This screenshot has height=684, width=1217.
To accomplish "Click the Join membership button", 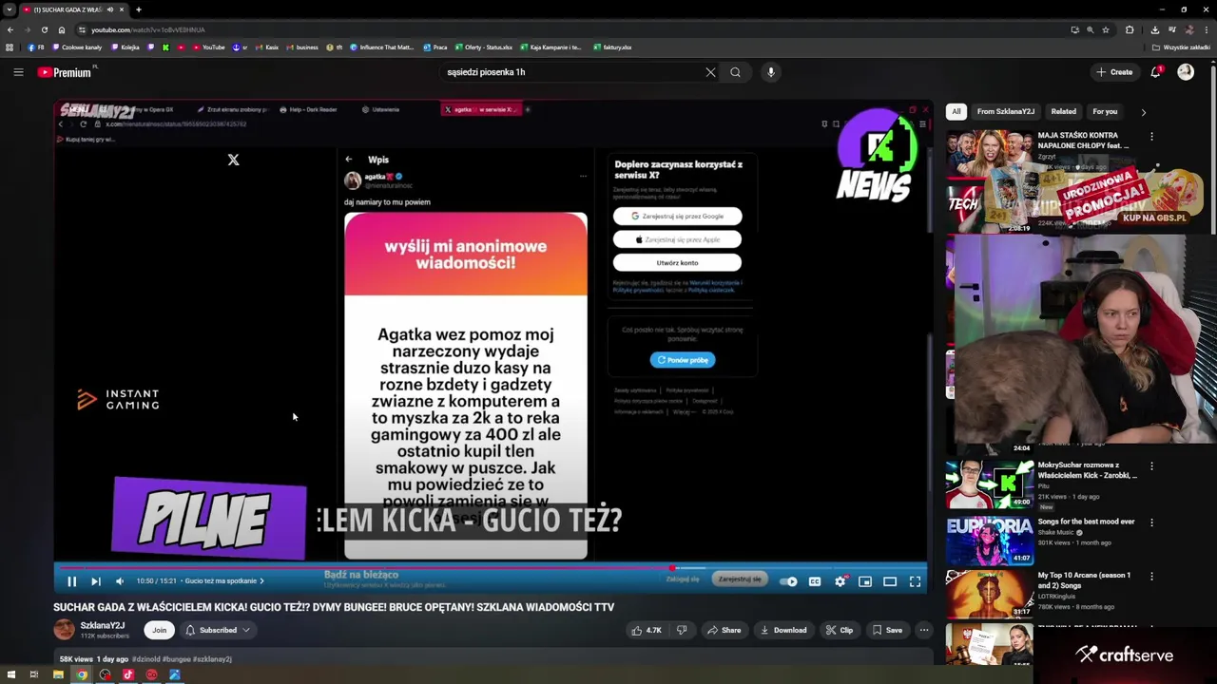I will (x=160, y=630).
